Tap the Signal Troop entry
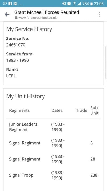The height and width of the screenshot is (191, 107). tap(21, 175)
